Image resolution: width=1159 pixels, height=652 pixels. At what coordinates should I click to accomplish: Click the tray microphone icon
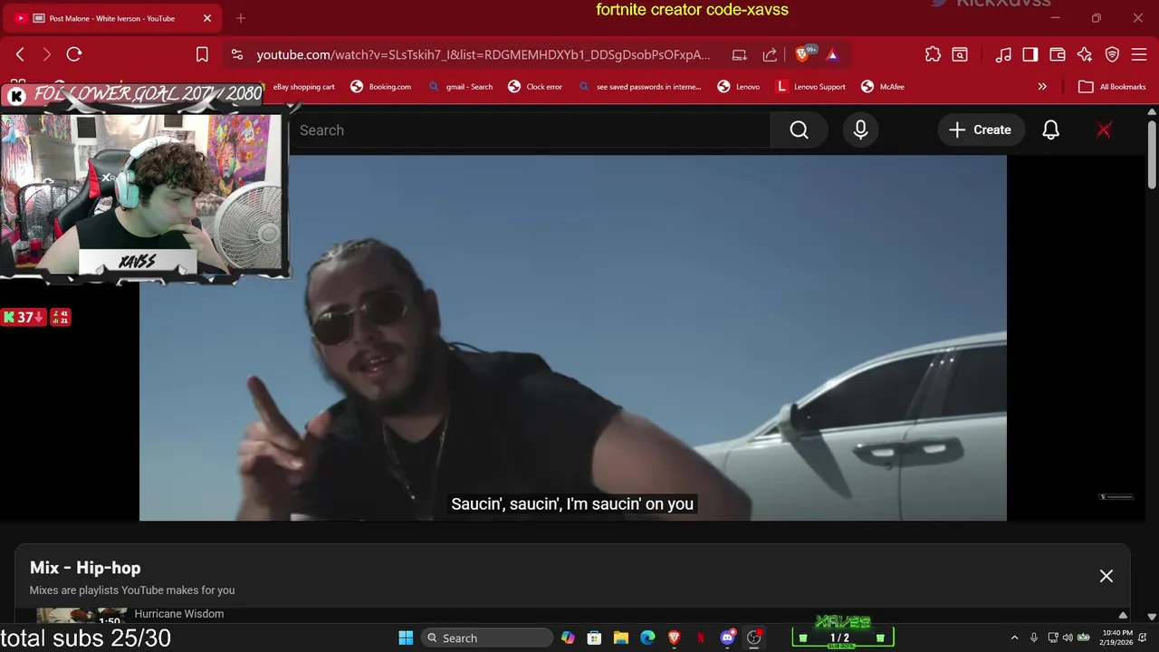click(1034, 638)
